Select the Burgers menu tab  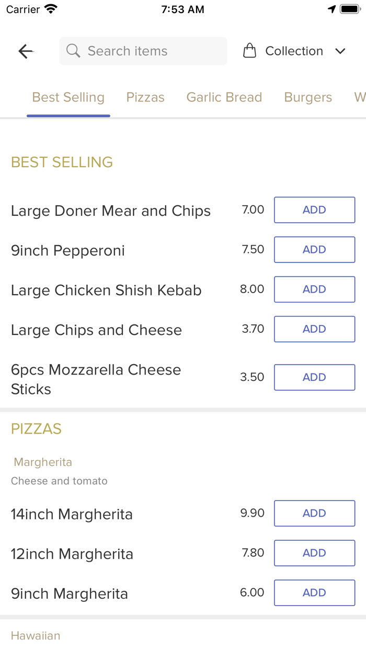click(x=308, y=97)
